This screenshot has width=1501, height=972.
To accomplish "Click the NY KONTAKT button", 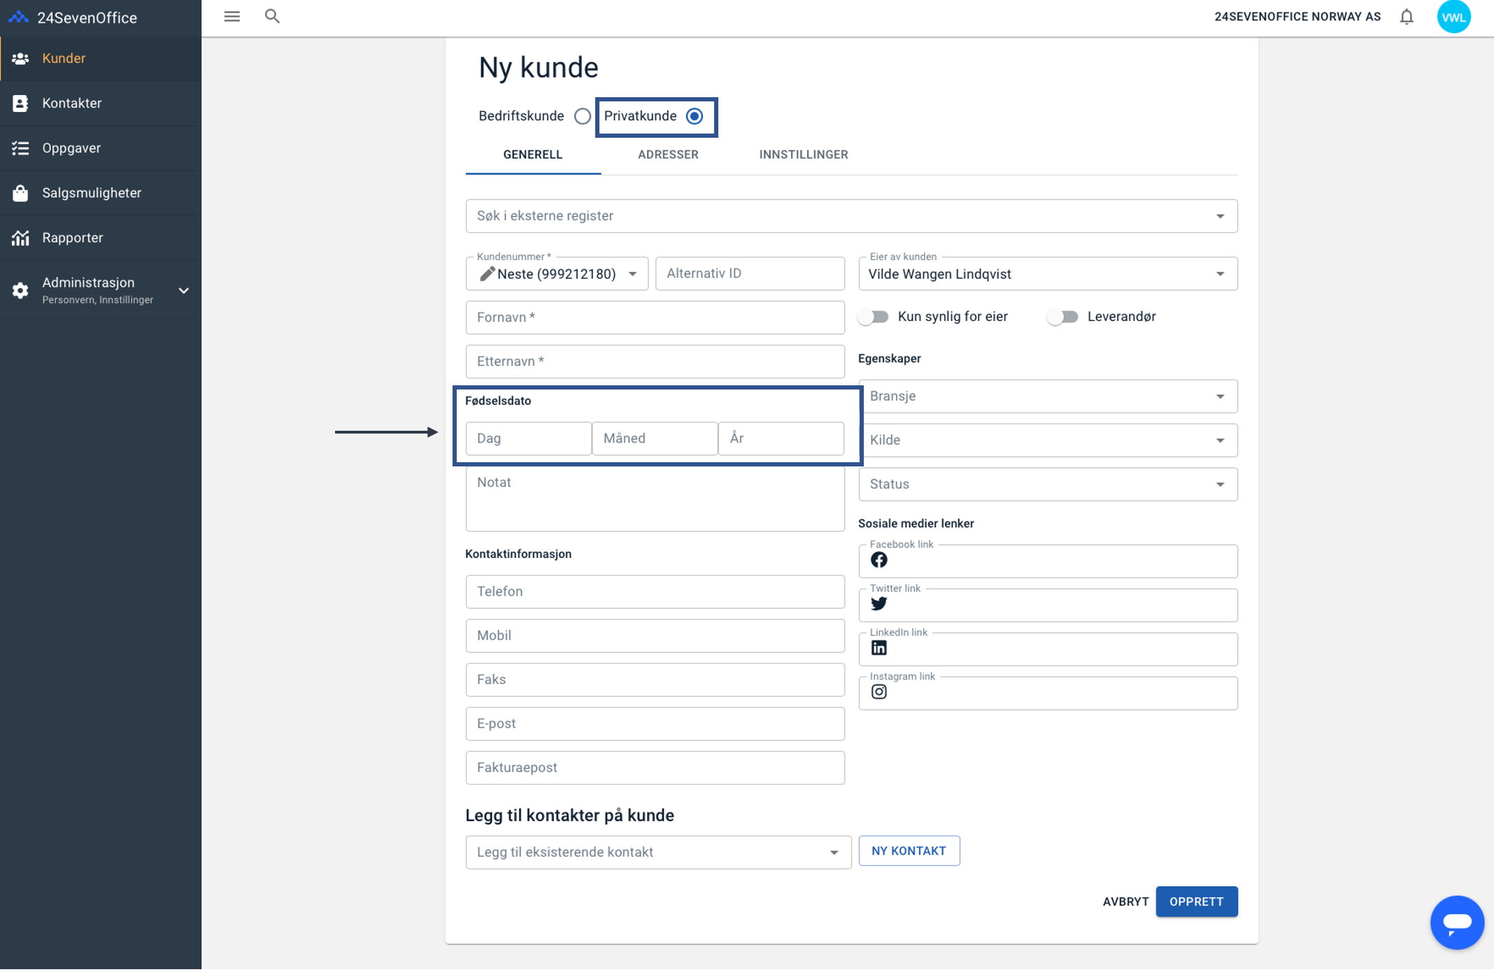I will point(909,851).
